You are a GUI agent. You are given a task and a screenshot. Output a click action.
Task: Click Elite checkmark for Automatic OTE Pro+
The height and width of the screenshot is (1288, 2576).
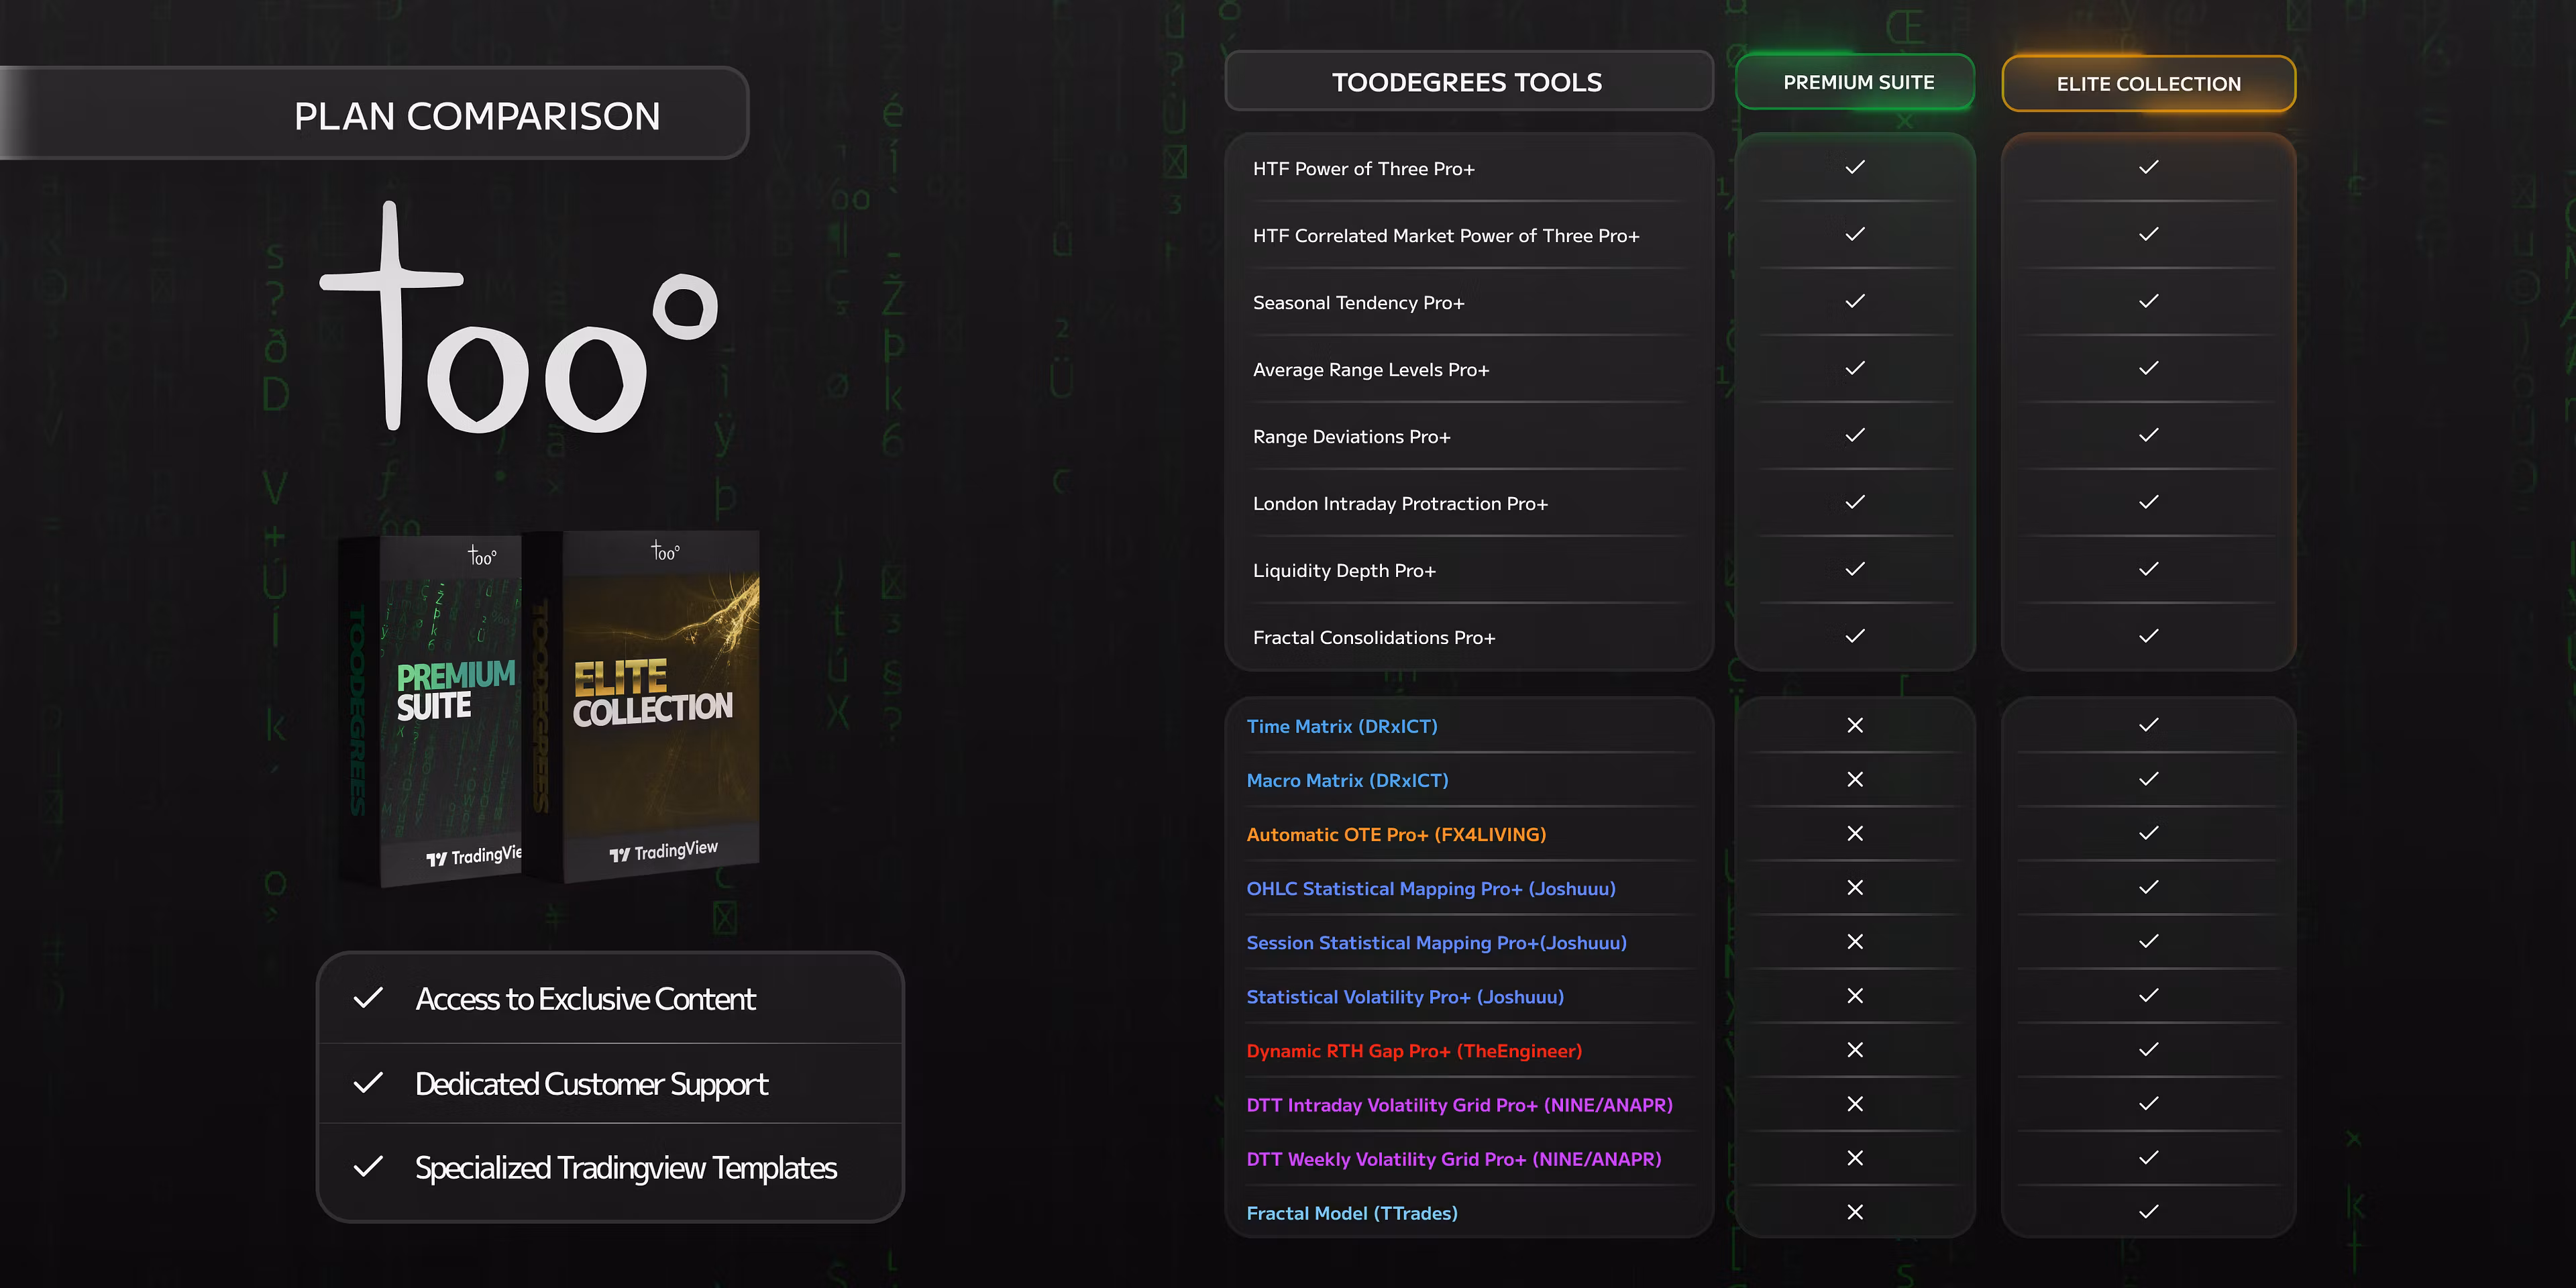tap(2148, 833)
